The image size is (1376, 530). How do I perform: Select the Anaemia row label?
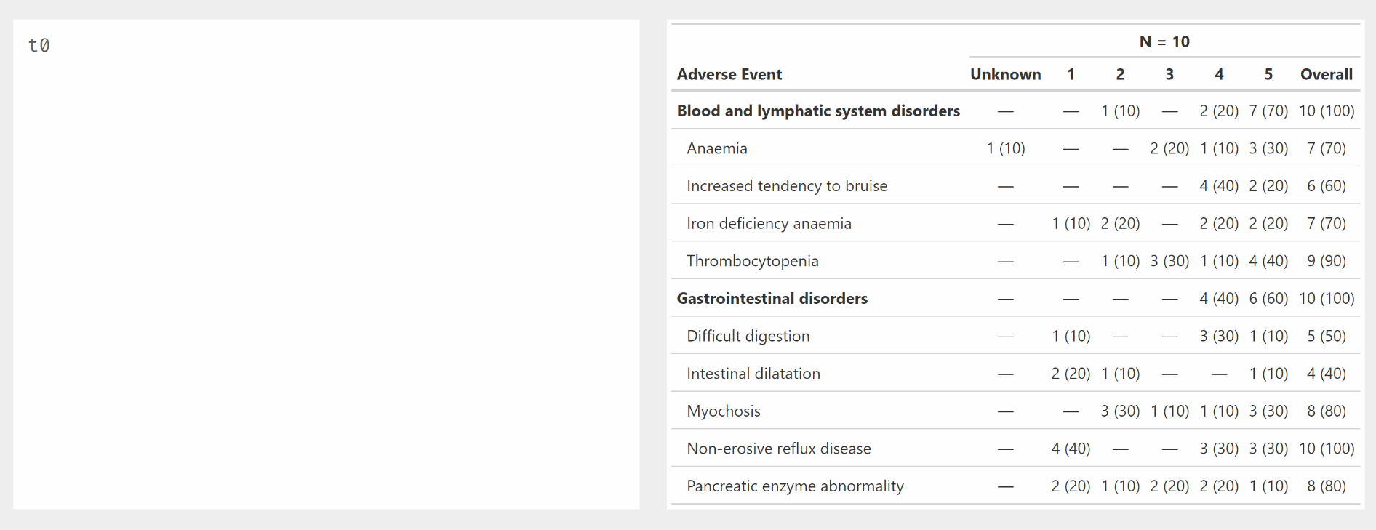point(716,149)
